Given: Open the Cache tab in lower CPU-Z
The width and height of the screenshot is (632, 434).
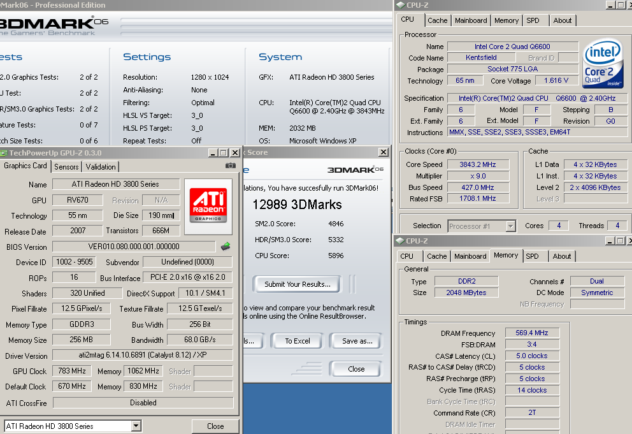Looking at the screenshot, I should 437,256.
